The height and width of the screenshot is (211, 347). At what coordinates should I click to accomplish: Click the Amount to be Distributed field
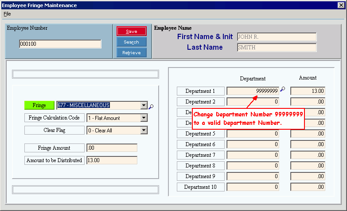(x=112, y=160)
